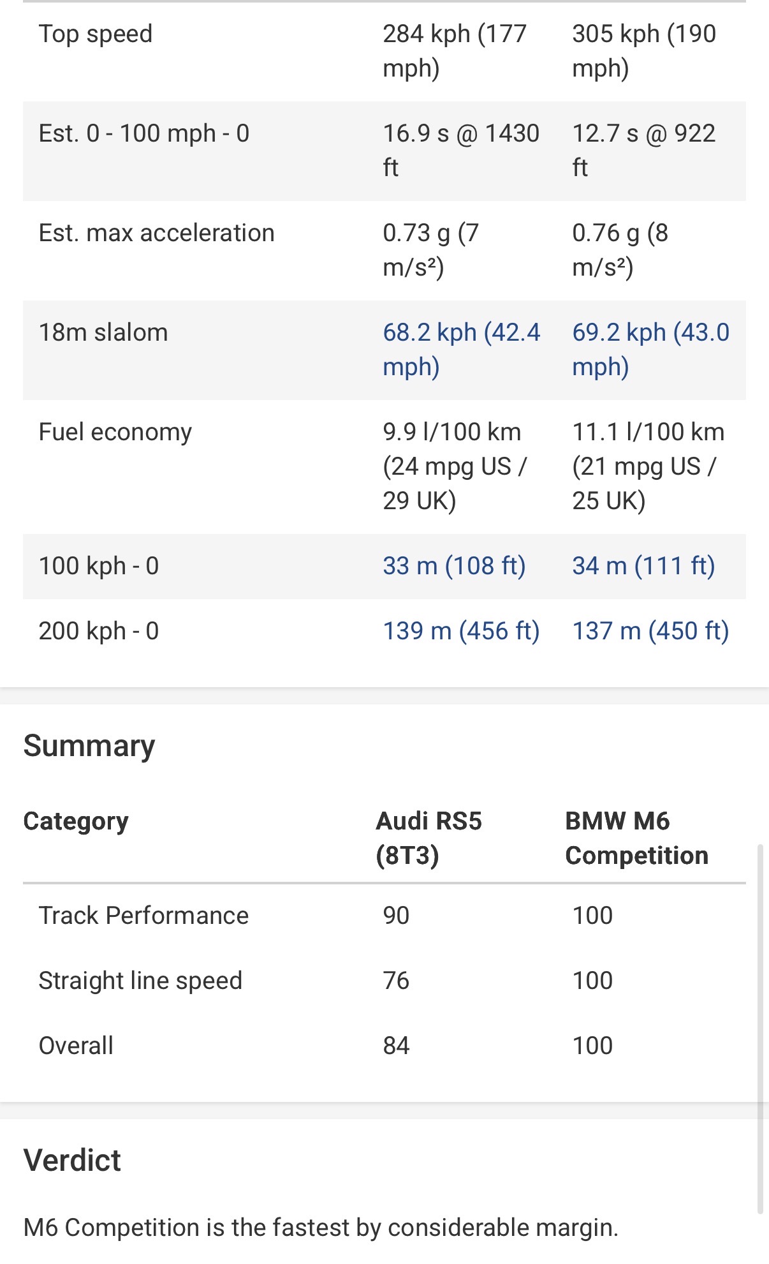This screenshot has height=1264, width=769.
Task: Select the Audi RS5 (8T3) column header
Action: pyautogui.click(x=428, y=838)
